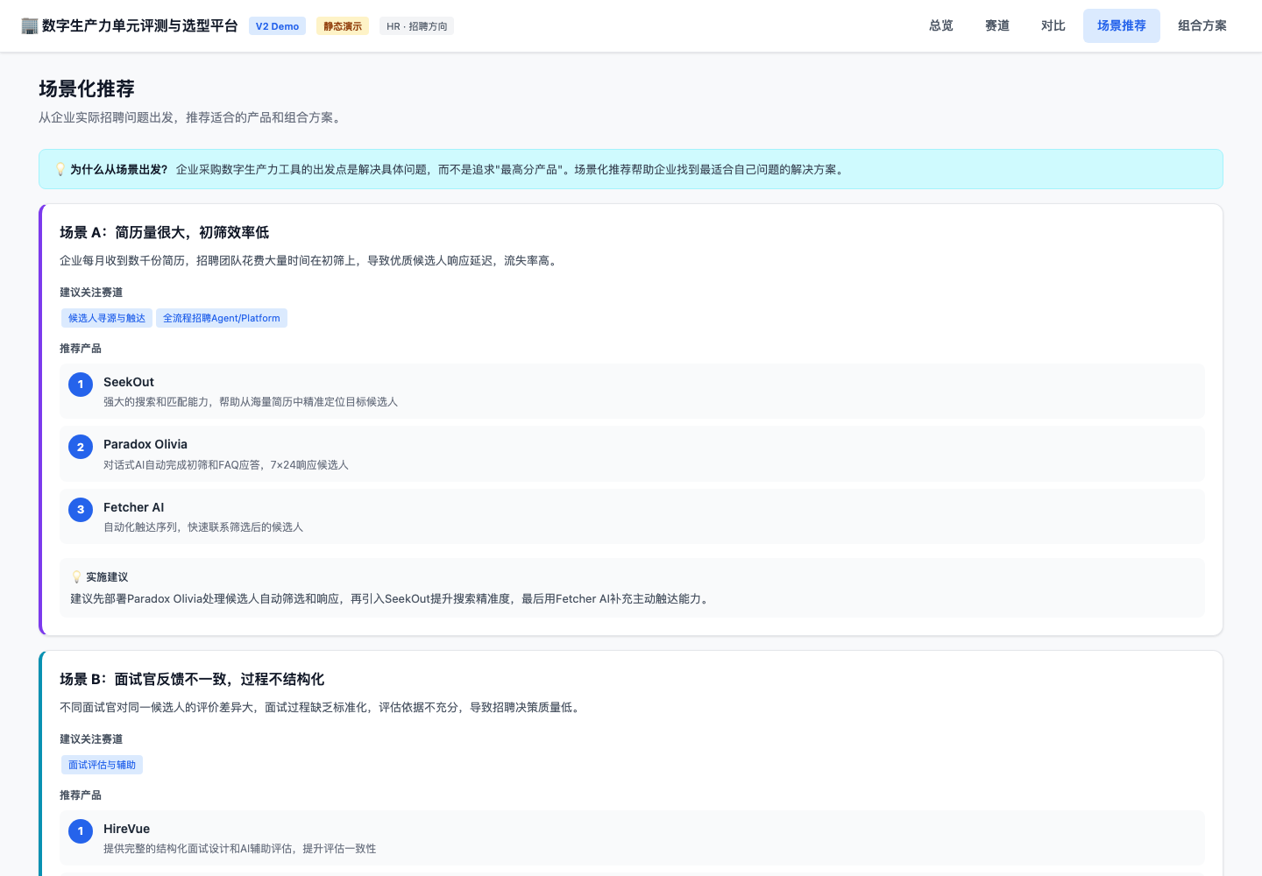The width and height of the screenshot is (1262, 876).
Task: Click the 为什么从场景出发? info text
Action: click(x=119, y=170)
